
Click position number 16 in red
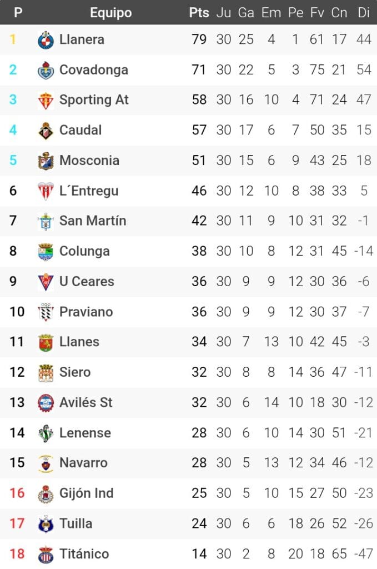click(17, 493)
